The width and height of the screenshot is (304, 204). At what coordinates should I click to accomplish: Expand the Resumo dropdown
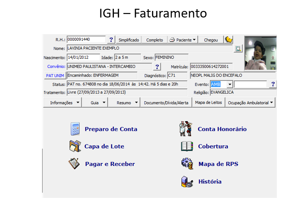136,102
